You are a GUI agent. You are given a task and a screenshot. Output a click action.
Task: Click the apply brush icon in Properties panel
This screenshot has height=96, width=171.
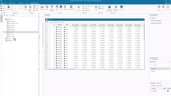click(154, 18)
